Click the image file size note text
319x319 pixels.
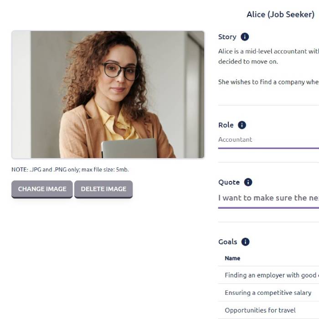(x=70, y=170)
